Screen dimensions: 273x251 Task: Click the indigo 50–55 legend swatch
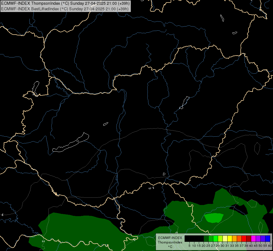pos(263,238)
